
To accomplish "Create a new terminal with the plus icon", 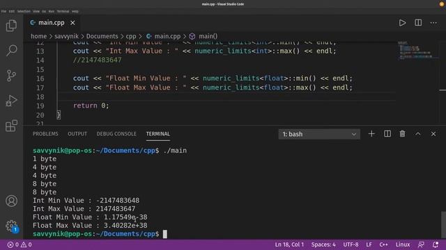I will [x=371, y=134].
